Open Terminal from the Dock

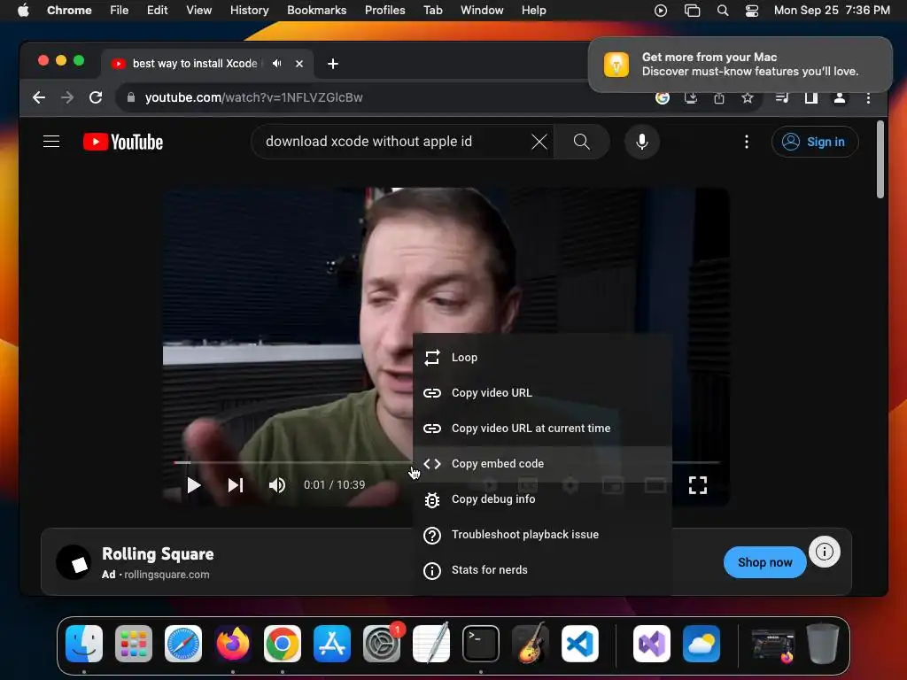pos(481,644)
